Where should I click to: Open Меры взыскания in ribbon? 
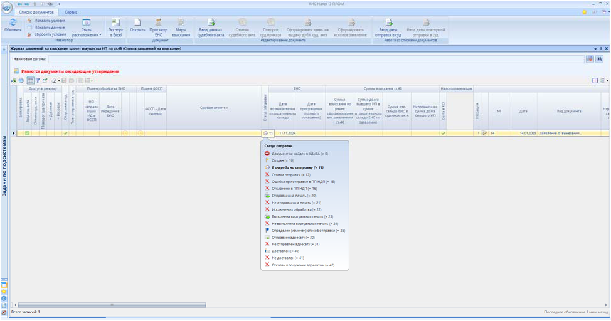[180, 23]
